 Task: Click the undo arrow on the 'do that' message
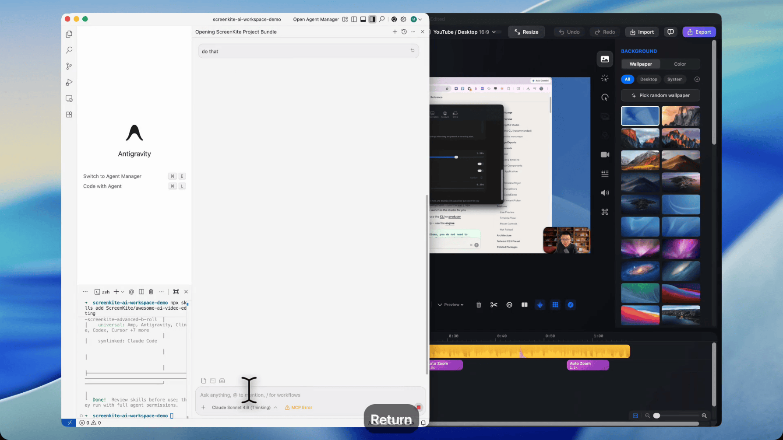tap(412, 51)
